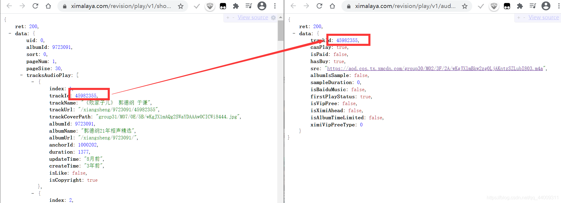The width and height of the screenshot is (561, 203).
Task: Go back in the right browser window
Action: (x=293, y=6)
